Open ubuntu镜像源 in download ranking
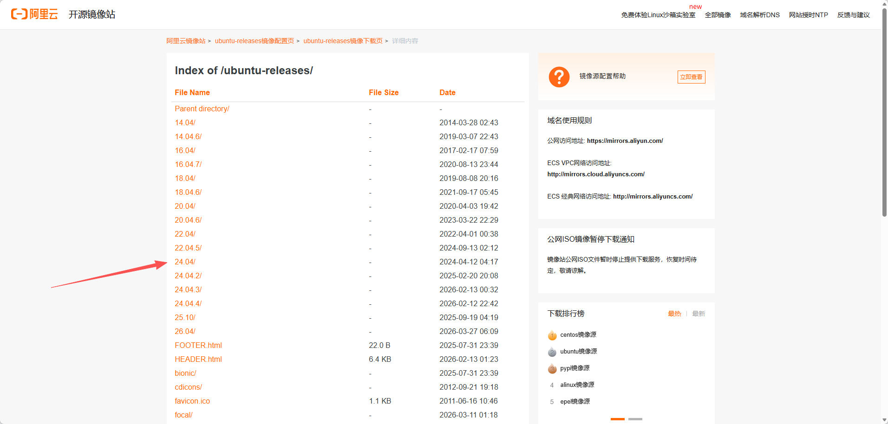 pyautogui.click(x=579, y=351)
